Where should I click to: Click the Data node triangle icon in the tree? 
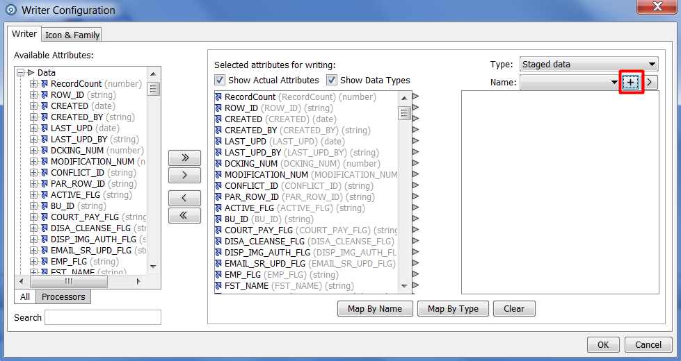coord(31,73)
